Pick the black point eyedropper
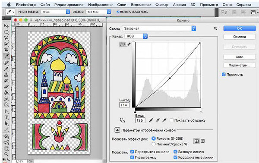Viewport: 259px width, 163px height. point(151,120)
